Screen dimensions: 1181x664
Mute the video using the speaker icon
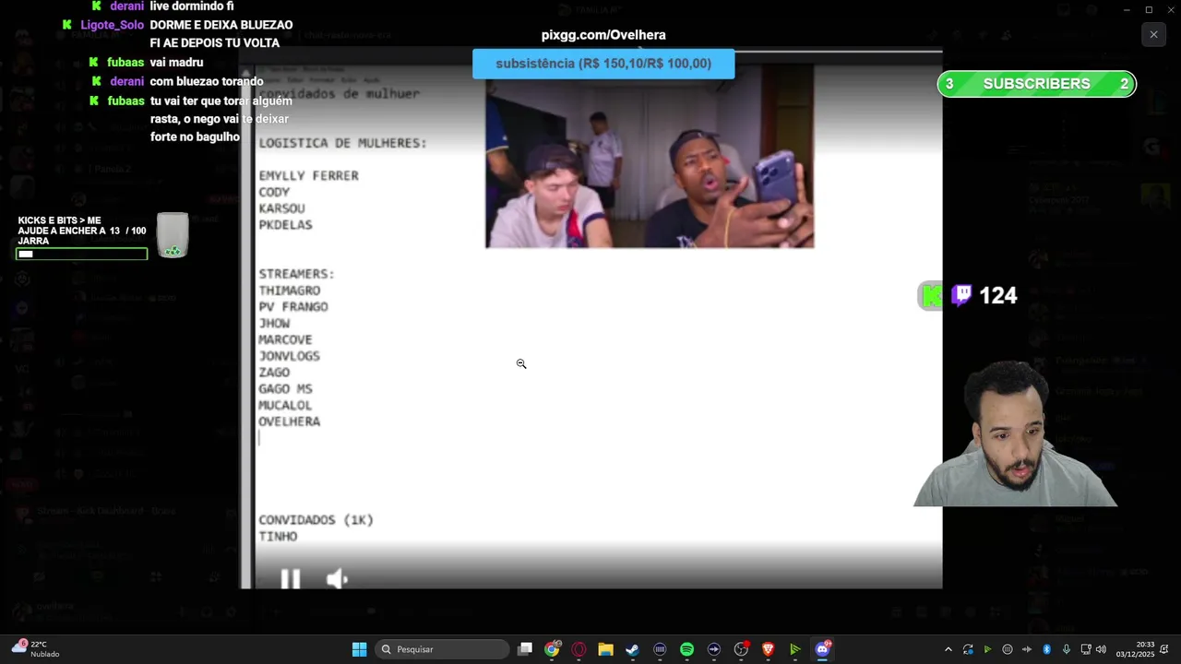pos(337,579)
